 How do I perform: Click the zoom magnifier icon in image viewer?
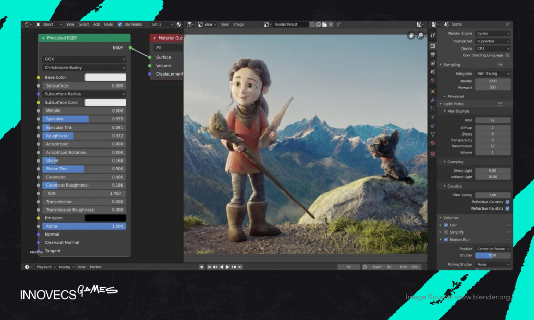(x=421, y=35)
